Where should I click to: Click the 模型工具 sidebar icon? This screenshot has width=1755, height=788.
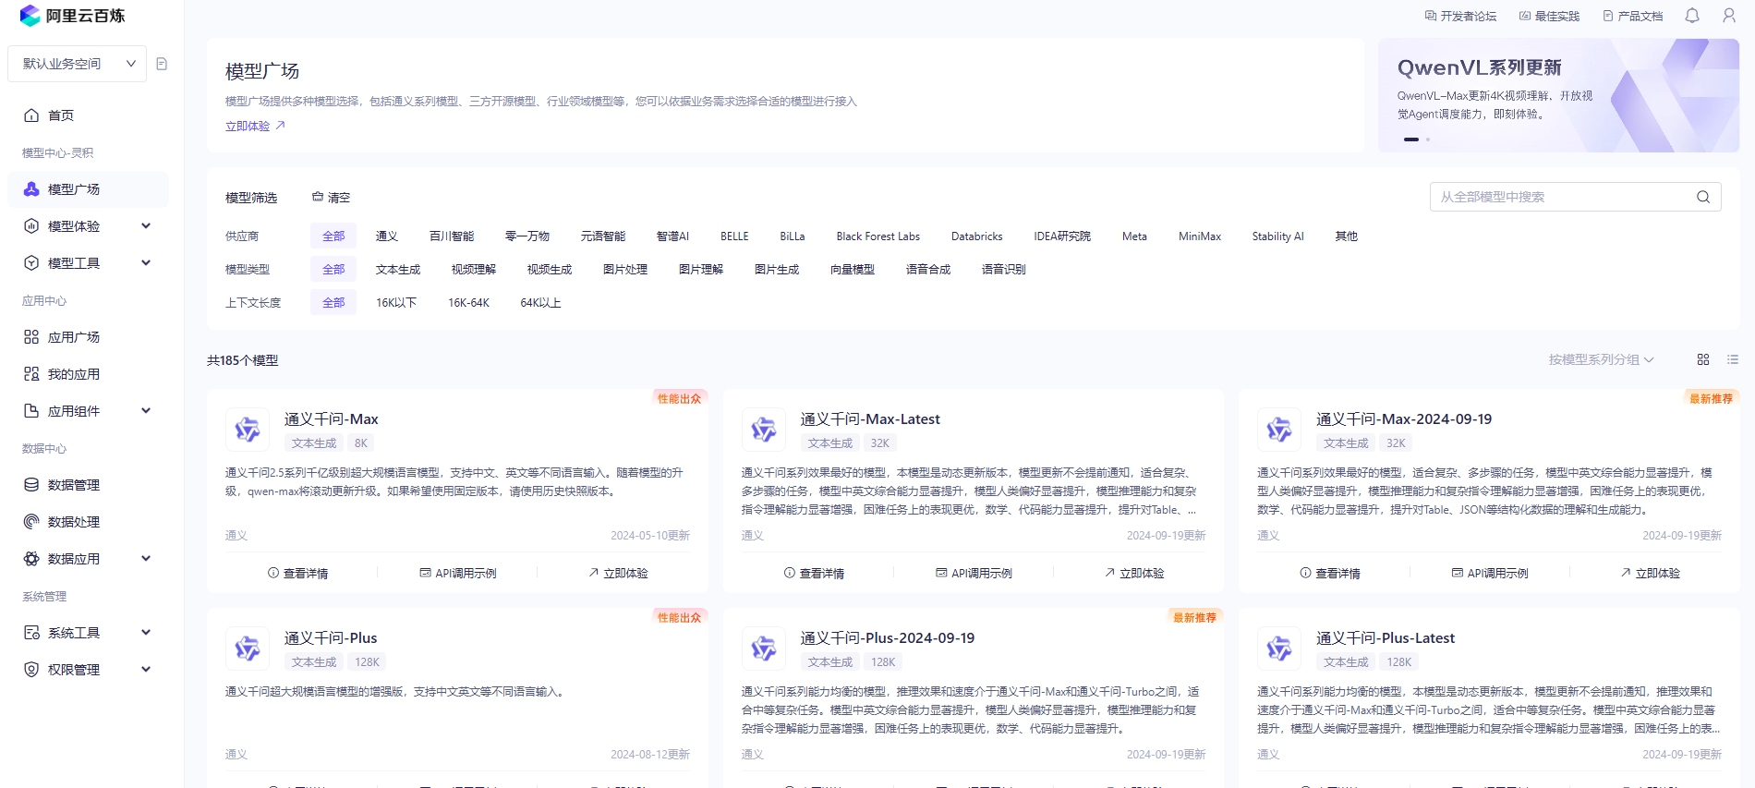point(31,263)
